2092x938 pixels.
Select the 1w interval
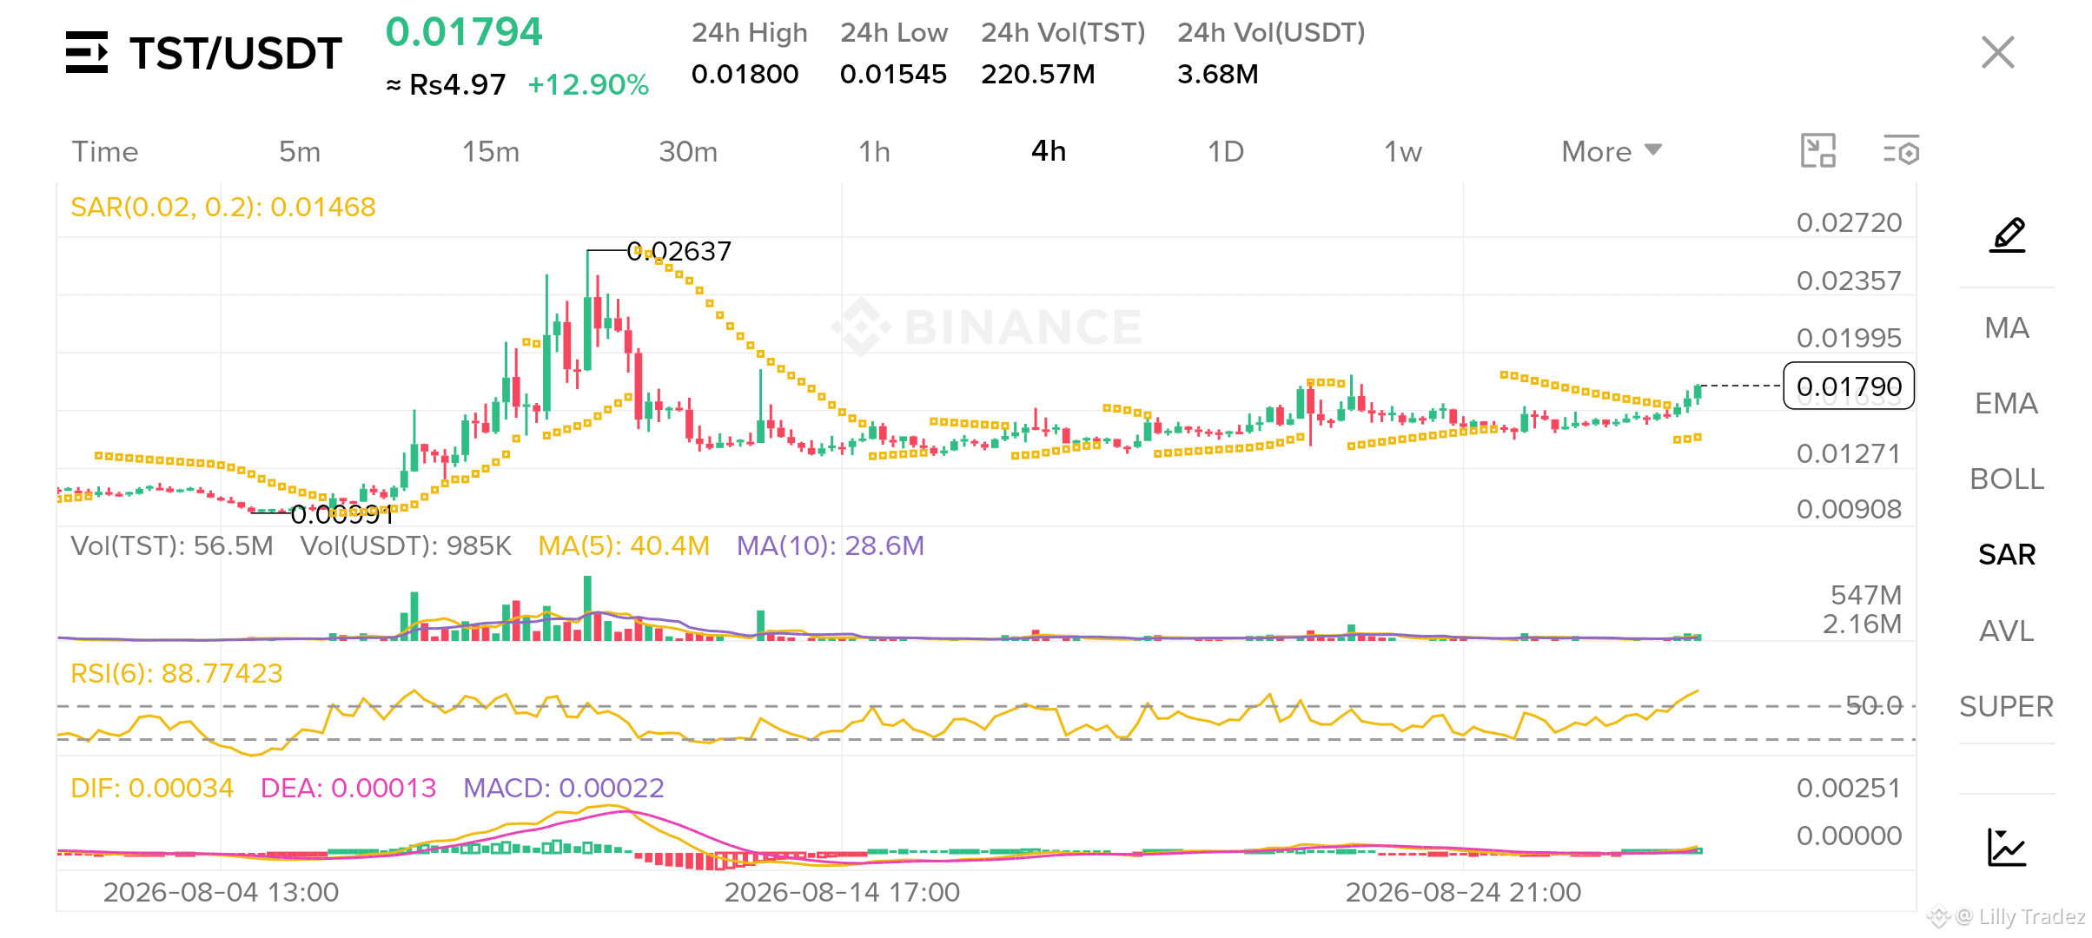pyautogui.click(x=1403, y=151)
